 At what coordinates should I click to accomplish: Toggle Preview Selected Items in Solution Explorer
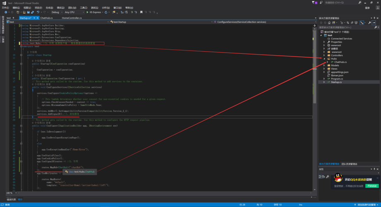(374, 23)
